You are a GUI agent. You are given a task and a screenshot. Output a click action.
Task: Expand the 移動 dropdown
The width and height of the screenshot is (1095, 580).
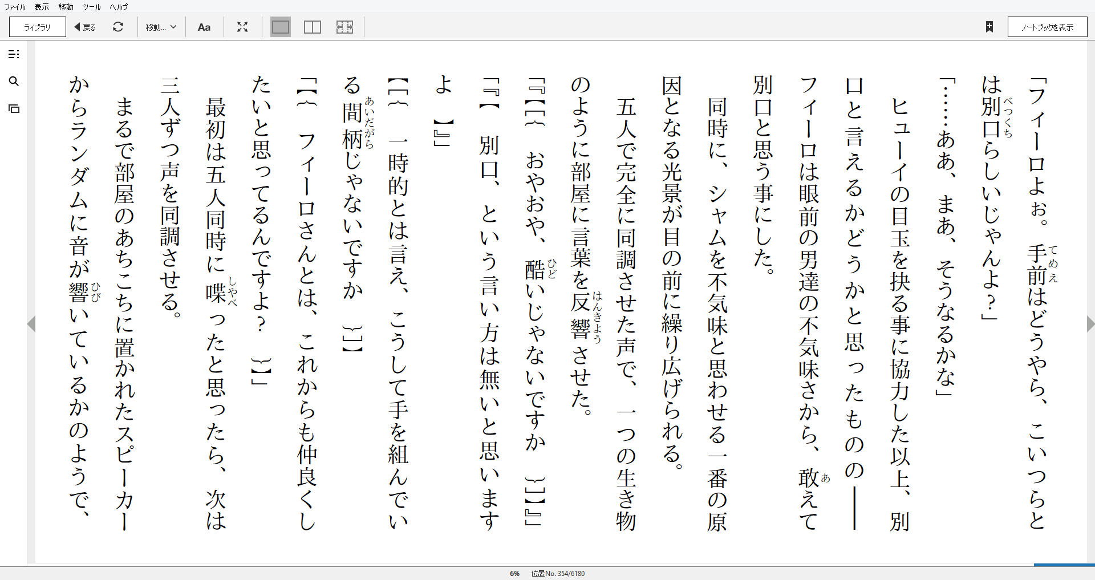pos(161,27)
